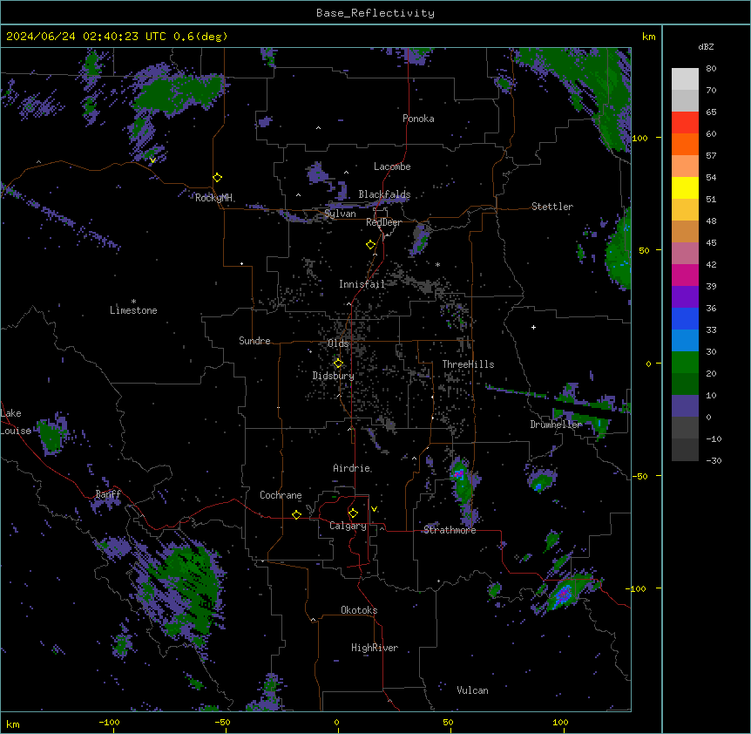This screenshot has width=751, height=734.
Task: Pick the bright green swatch between 30 and 20
Action: point(685,363)
